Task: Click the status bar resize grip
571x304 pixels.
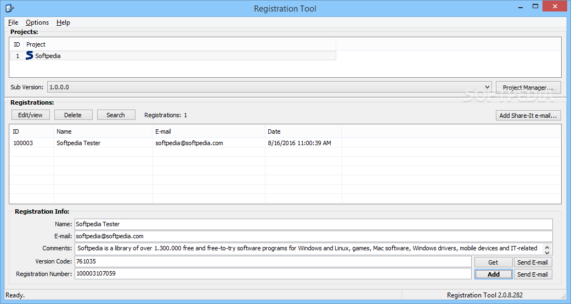Action: pos(564,296)
